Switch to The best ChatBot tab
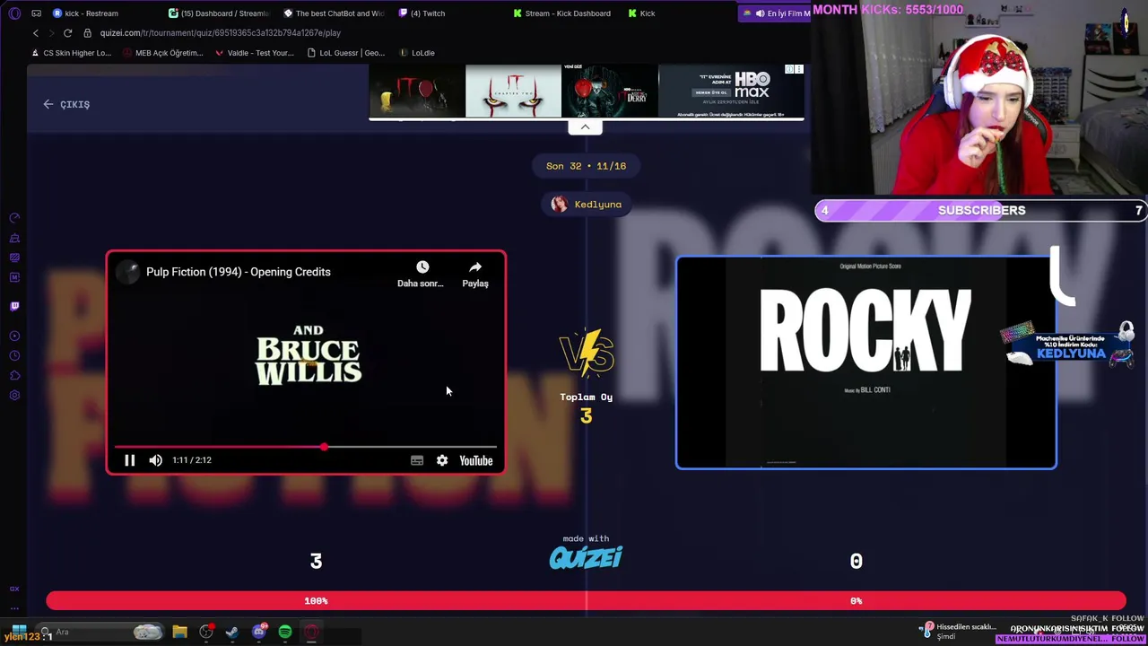The width and height of the screenshot is (1148, 646). click(334, 13)
